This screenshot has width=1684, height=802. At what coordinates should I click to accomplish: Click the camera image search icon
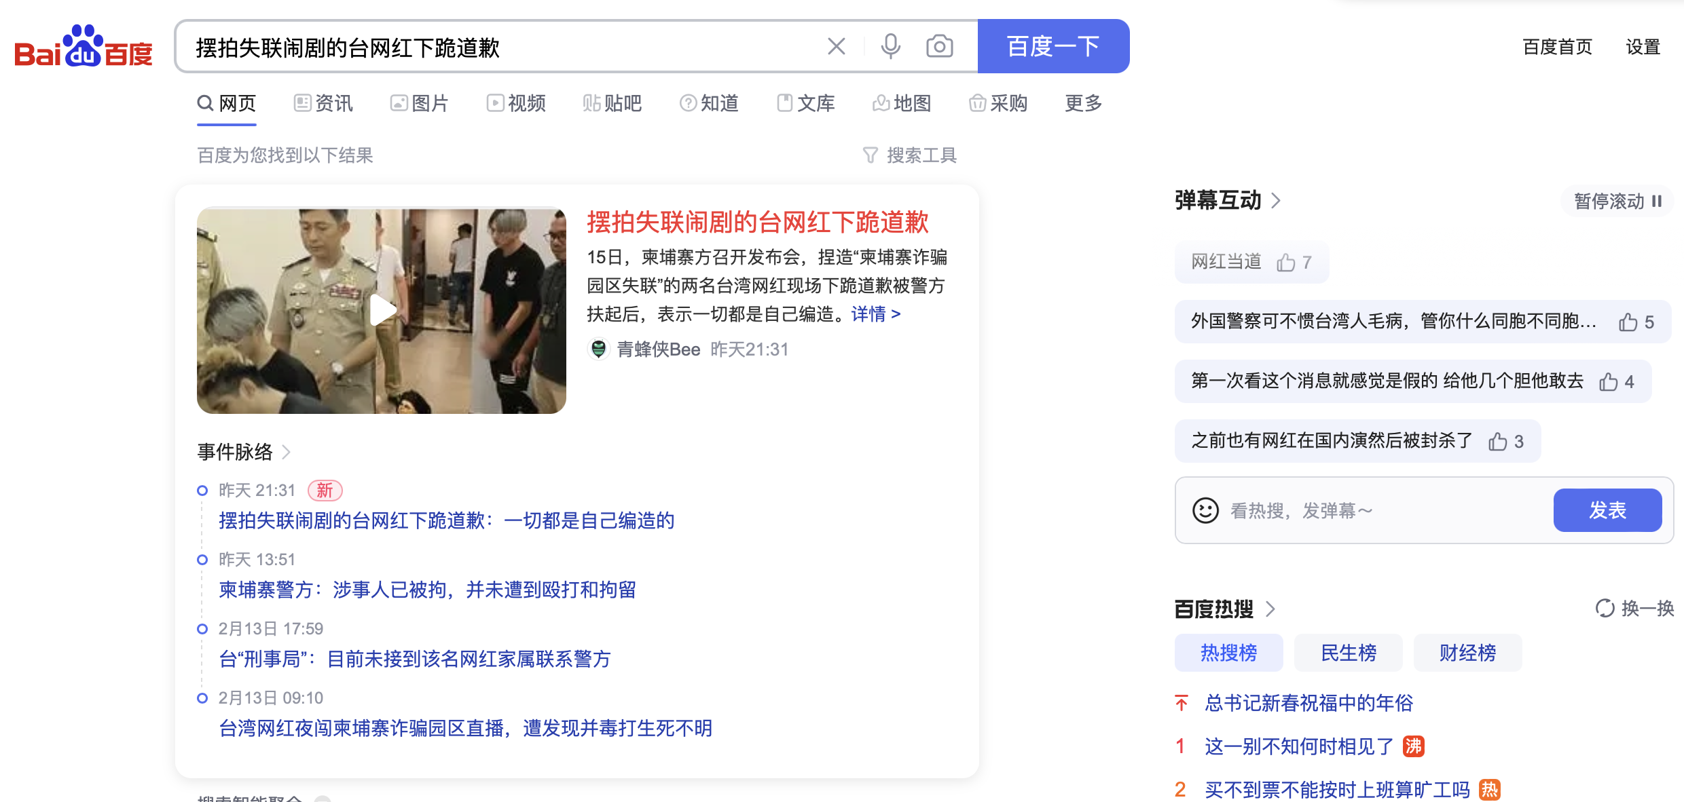939,46
